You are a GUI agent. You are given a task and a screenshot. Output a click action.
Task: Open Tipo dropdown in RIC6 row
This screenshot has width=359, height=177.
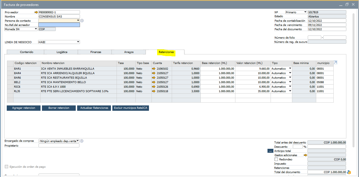pos(290,87)
